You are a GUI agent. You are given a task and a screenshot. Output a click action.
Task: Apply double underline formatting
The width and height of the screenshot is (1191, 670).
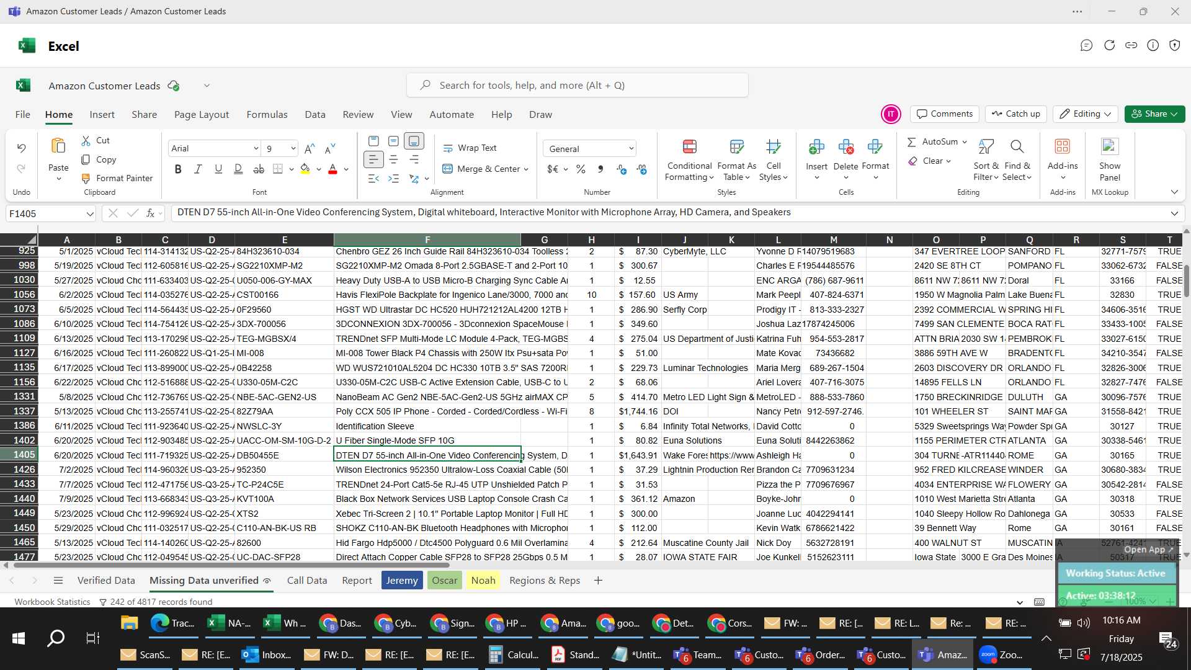coord(238,169)
